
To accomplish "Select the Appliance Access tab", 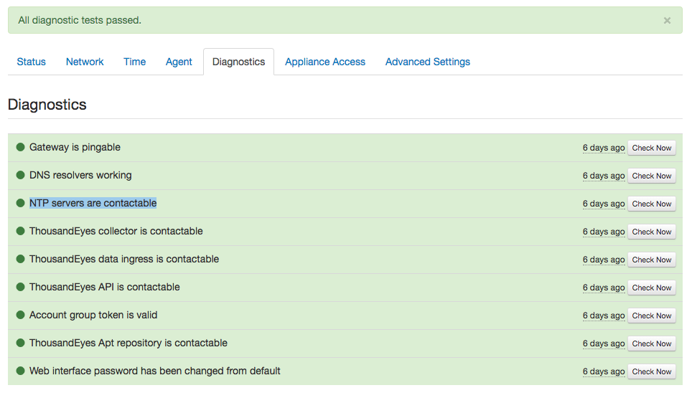I will pyautogui.click(x=325, y=62).
